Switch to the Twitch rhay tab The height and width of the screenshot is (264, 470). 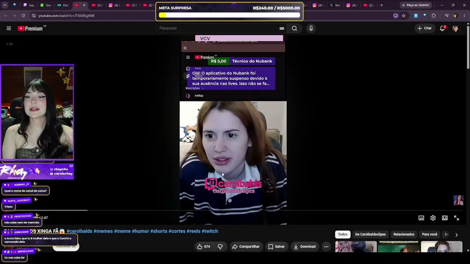click(29, 5)
